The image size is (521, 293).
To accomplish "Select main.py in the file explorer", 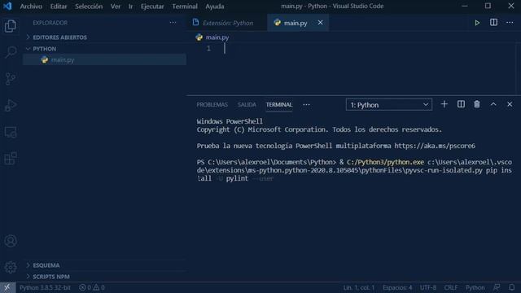I will [105, 59].
